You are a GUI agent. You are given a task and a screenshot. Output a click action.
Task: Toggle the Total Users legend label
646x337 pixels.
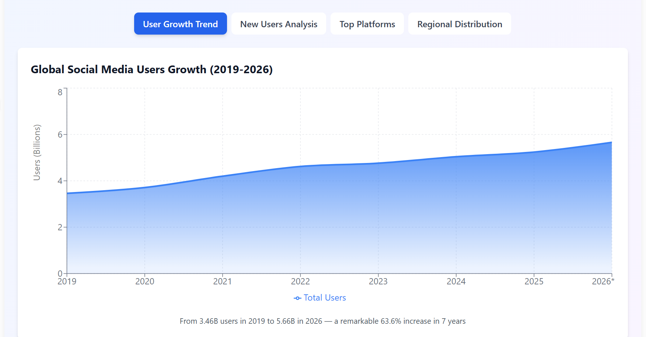click(325, 298)
